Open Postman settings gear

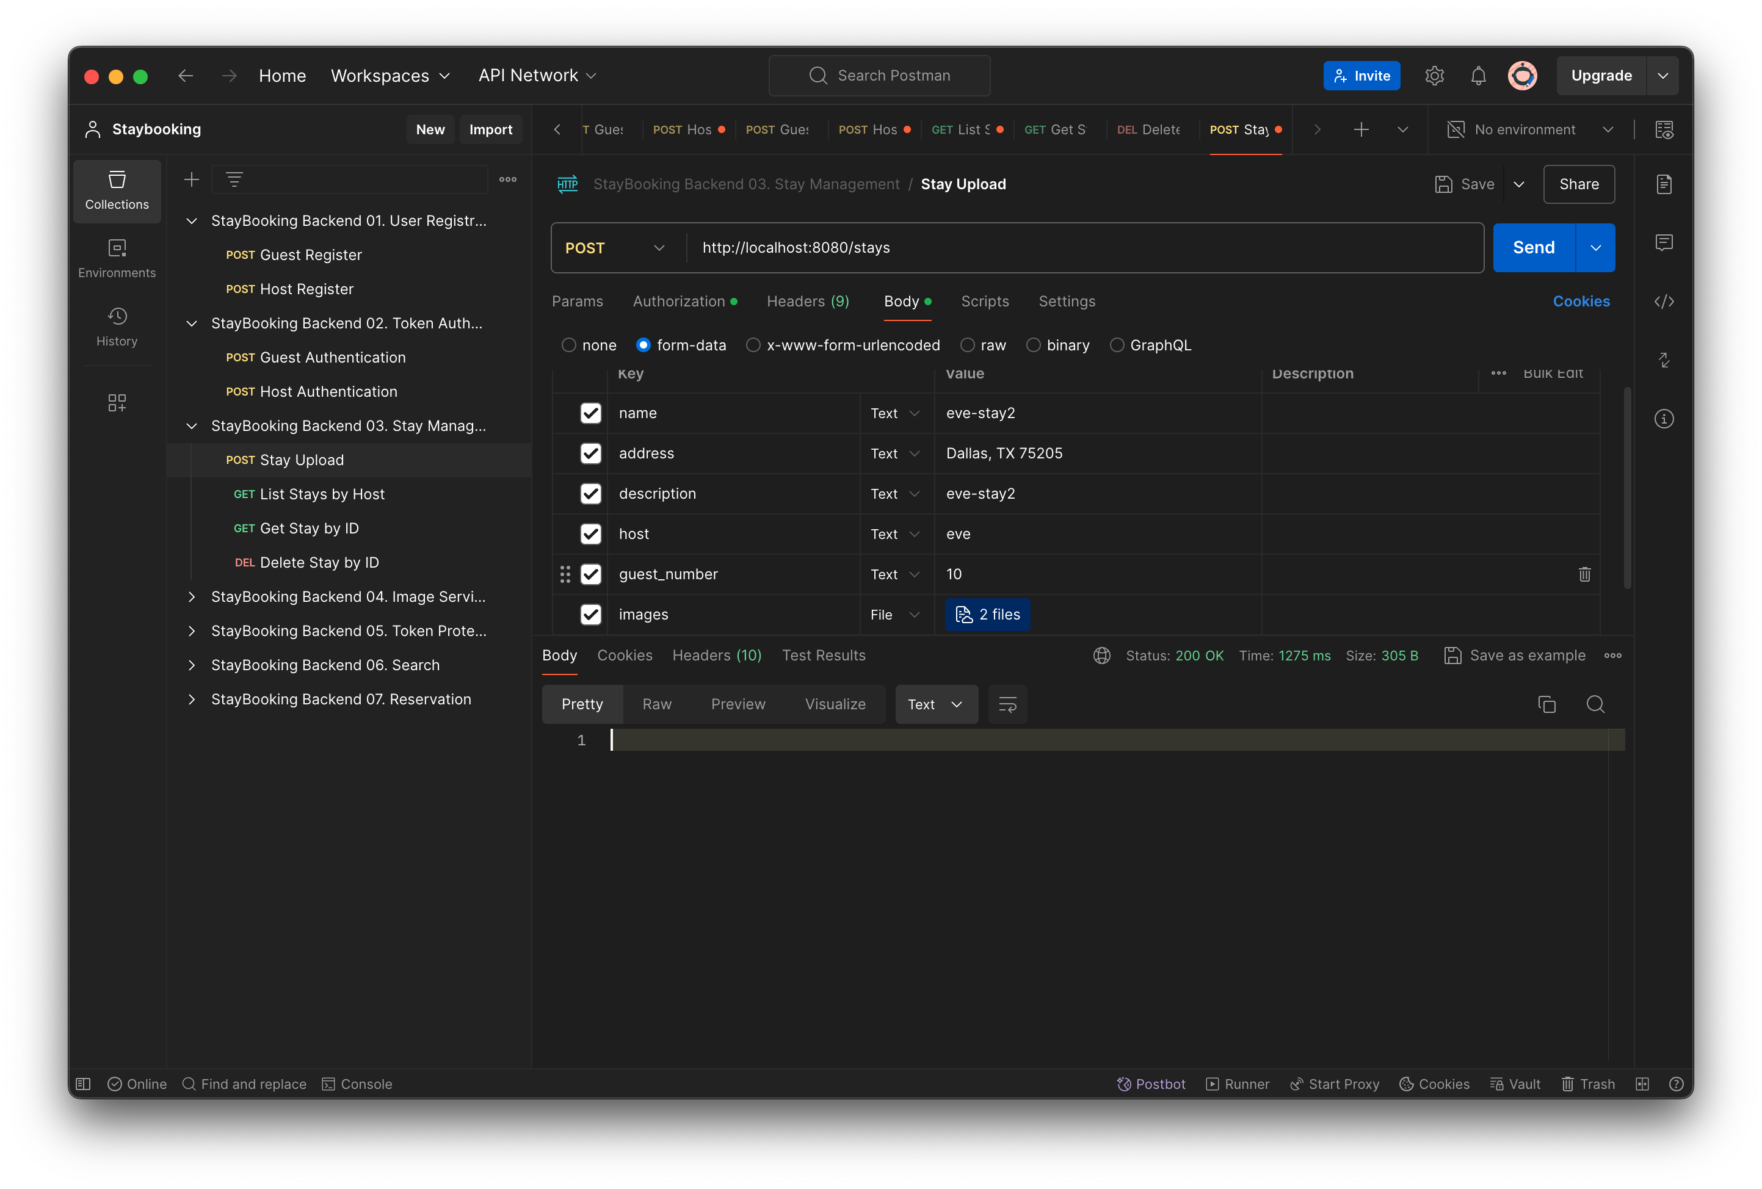pyautogui.click(x=1435, y=75)
